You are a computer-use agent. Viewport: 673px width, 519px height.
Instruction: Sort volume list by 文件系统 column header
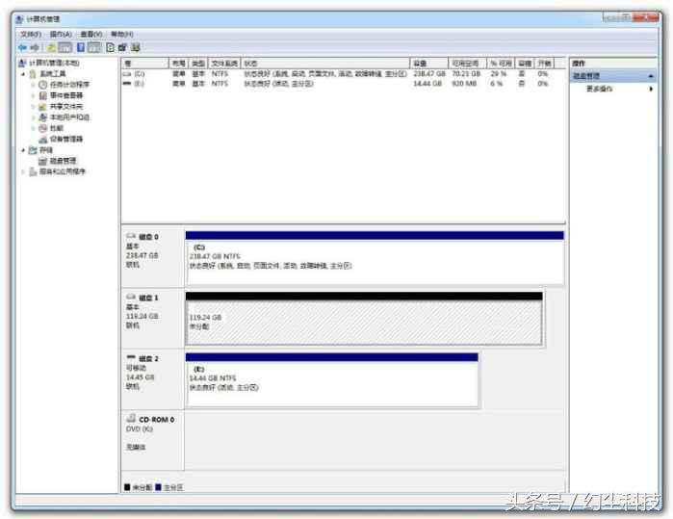point(223,63)
